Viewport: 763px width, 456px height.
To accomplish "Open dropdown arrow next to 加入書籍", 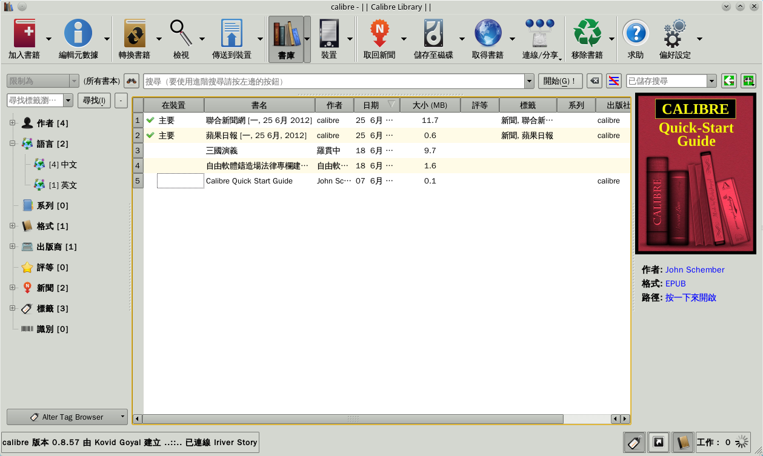I will (49, 39).
